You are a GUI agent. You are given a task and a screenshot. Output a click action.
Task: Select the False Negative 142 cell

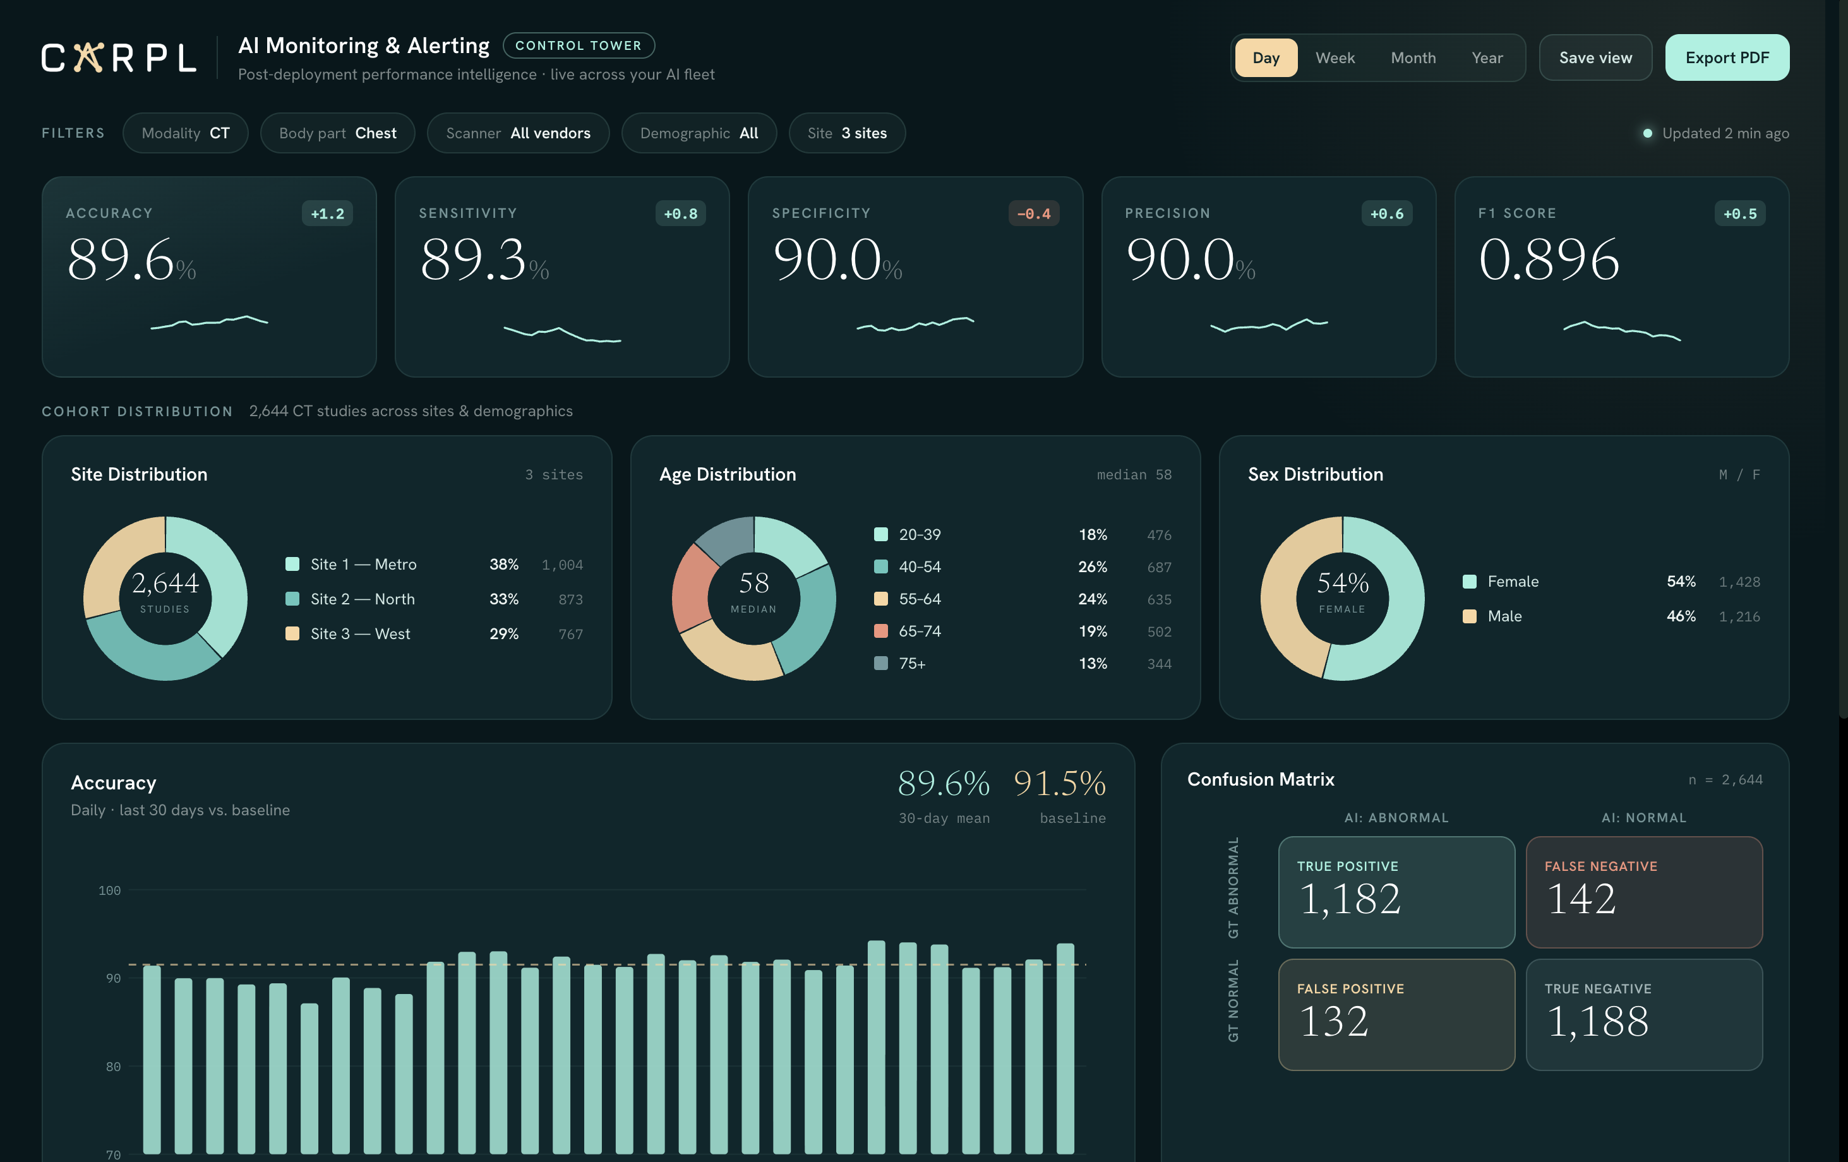pos(1644,892)
